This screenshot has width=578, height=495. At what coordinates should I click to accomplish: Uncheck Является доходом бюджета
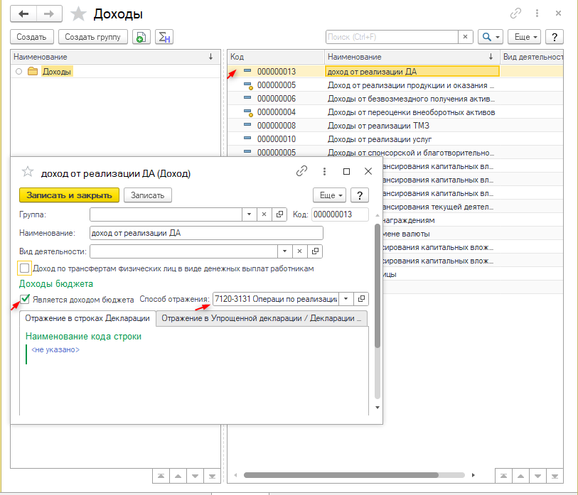(x=25, y=299)
